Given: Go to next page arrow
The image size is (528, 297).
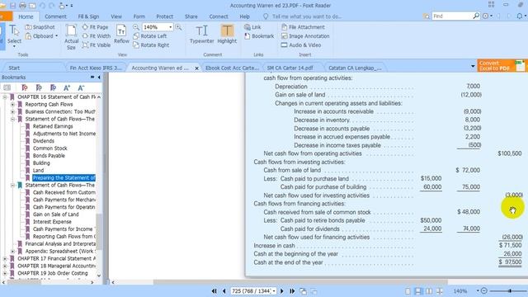Looking at the screenshot, I should 282,291.
